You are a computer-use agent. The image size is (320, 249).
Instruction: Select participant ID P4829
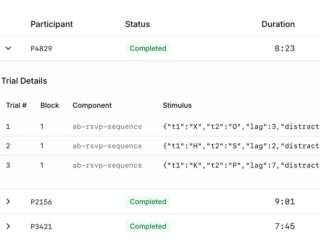pyautogui.click(x=41, y=49)
